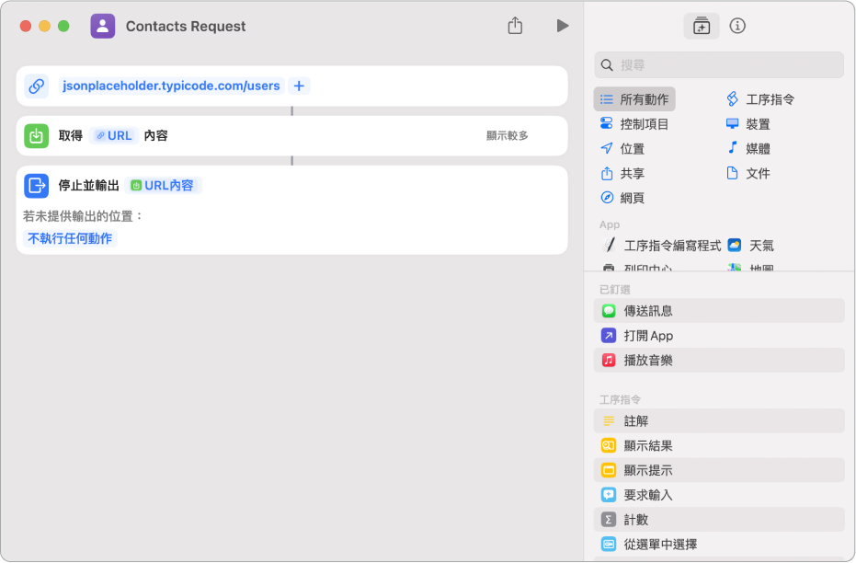
Task: Focus the 搜尋 search field
Action: [719, 65]
